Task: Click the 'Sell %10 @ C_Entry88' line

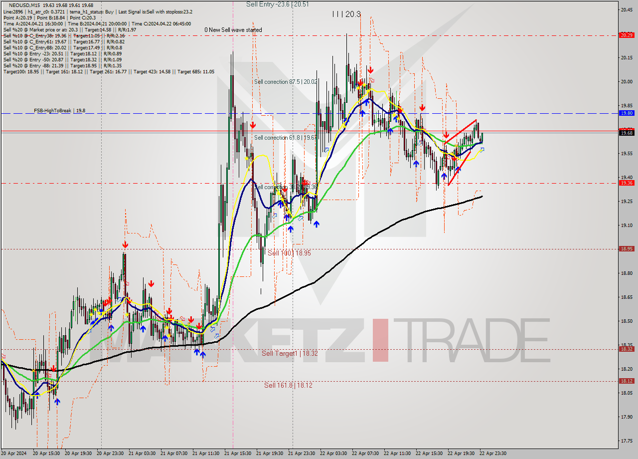Action: point(62,47)
